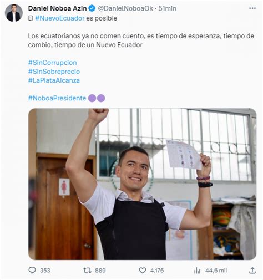Click the 353 replies count
Screen dimensions: 263x280
[x=45, y=271]
